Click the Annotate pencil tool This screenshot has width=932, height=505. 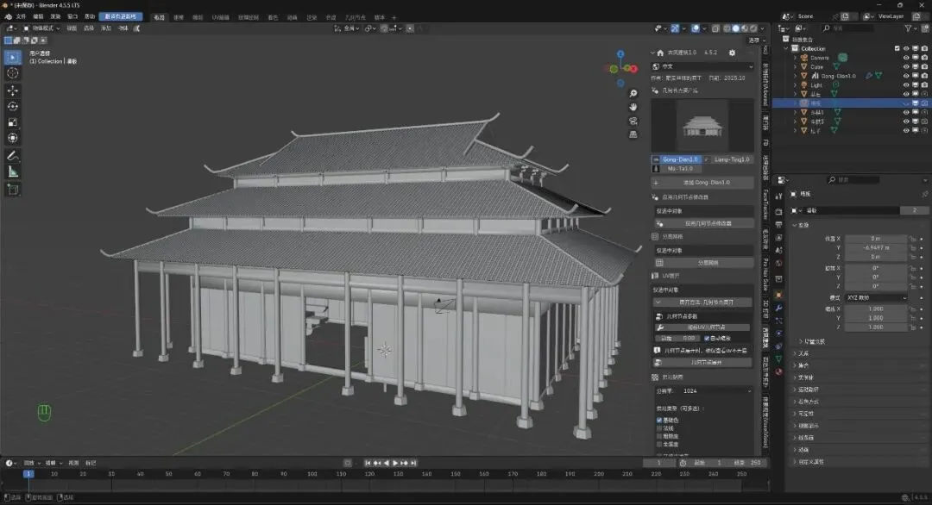[x=13, y=155]
